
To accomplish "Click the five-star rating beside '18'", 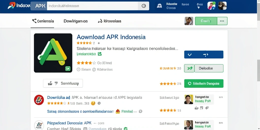I will [x=168, y=110].
